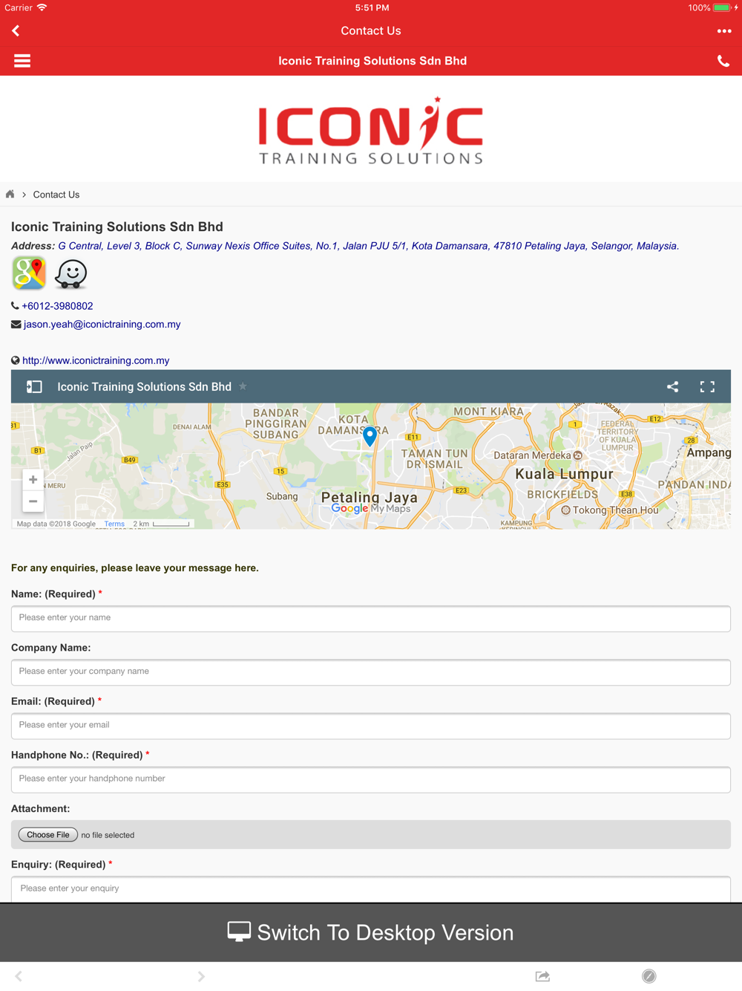Click the 'Dataran Merdeka' map label
This screenshot has width=742, height=991.
[533, 455]
